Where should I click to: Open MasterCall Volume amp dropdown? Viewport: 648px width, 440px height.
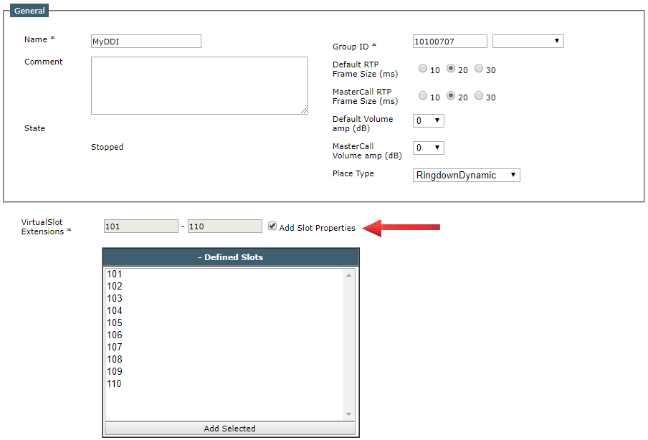[428, 148]
